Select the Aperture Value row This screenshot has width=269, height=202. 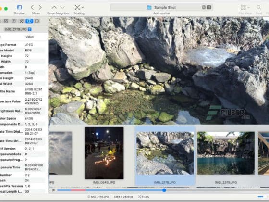click(x=22, y=101)
